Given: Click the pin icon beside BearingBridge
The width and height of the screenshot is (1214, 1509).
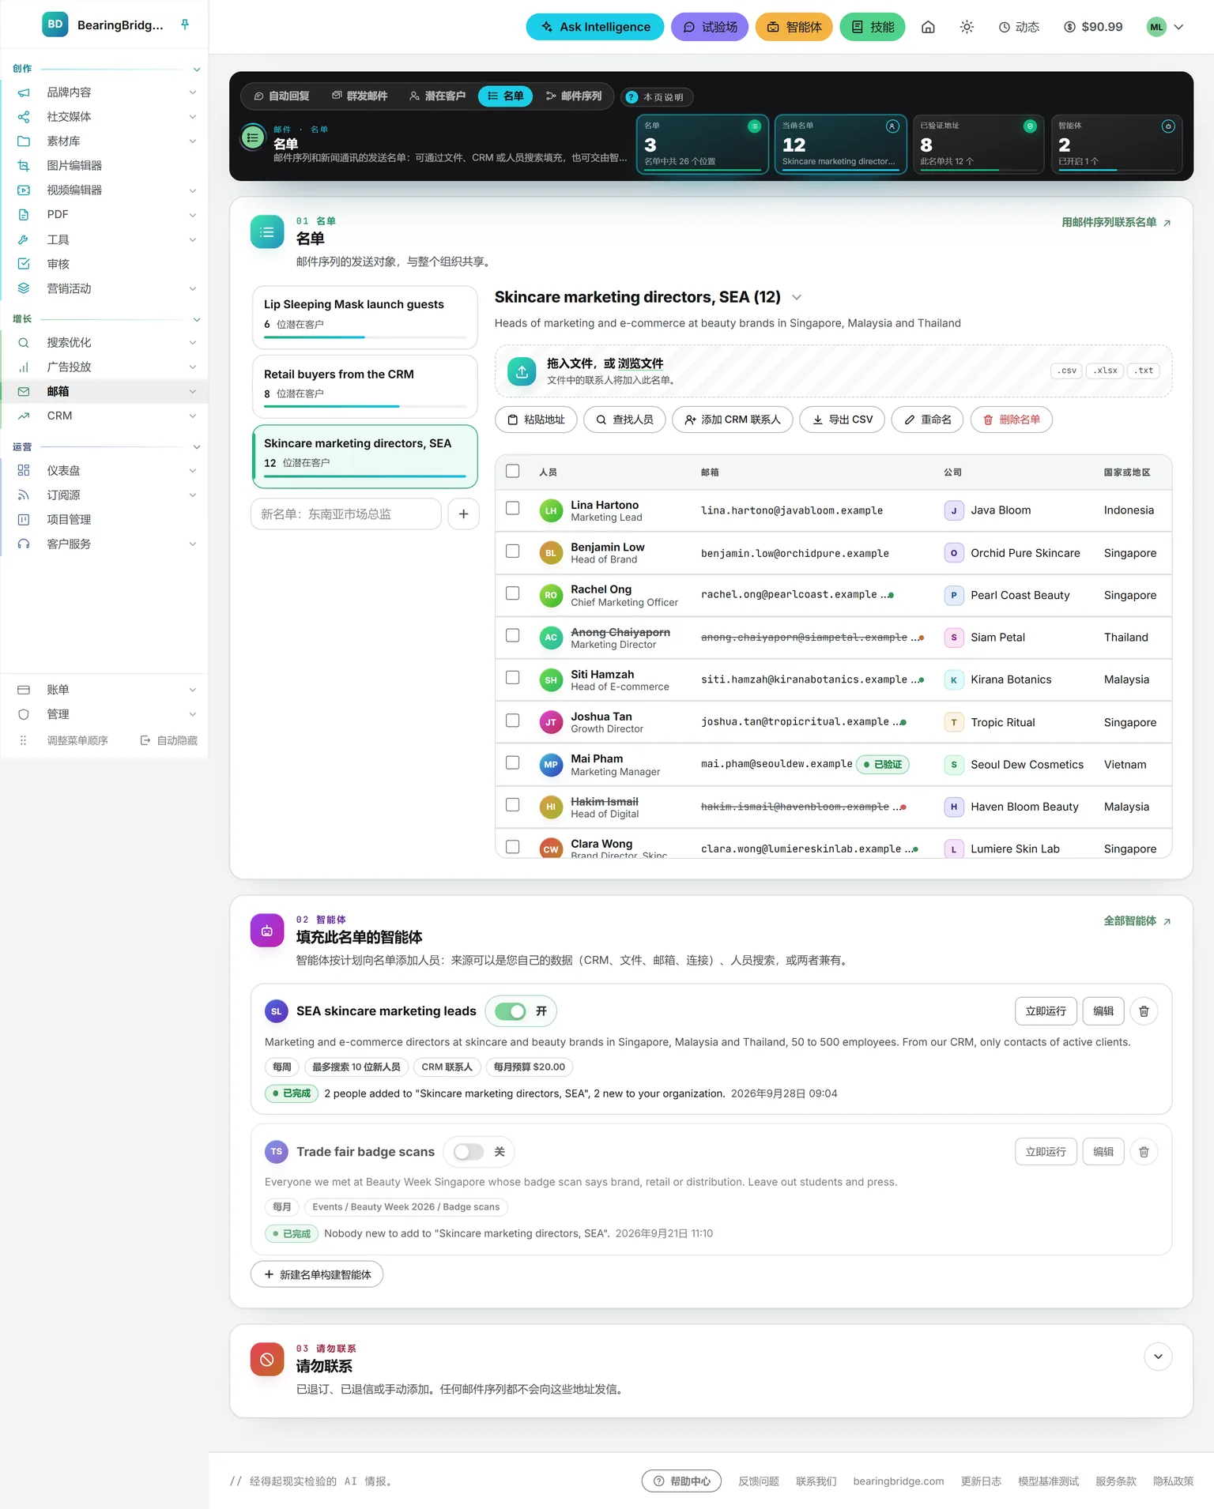Looking at the screenshot, I should click(x=185, y=24).
